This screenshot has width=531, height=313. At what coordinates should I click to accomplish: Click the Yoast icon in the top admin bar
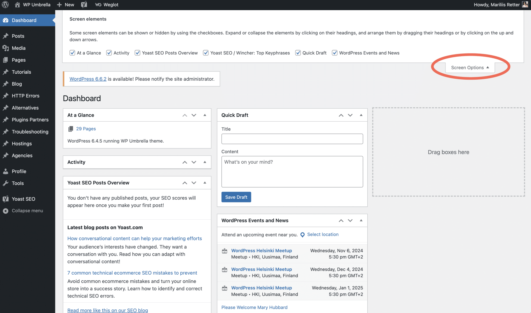[84, 5]
